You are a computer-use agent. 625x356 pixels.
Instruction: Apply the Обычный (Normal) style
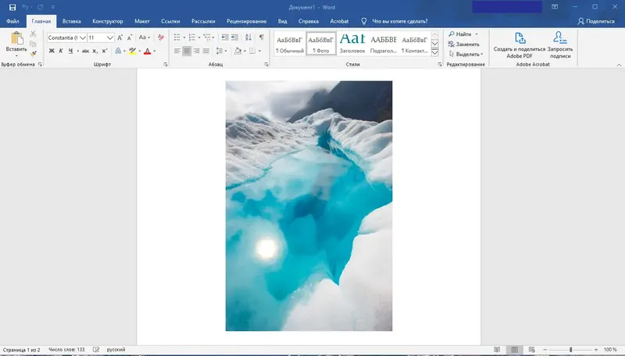click(290, 43)
